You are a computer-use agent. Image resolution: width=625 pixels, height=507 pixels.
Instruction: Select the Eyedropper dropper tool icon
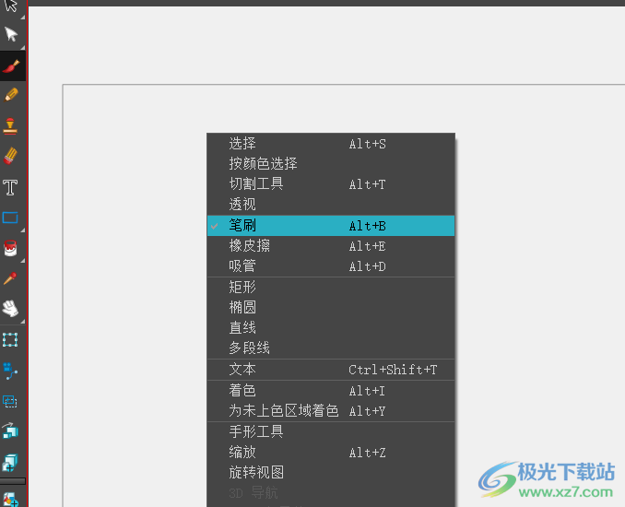10,278
